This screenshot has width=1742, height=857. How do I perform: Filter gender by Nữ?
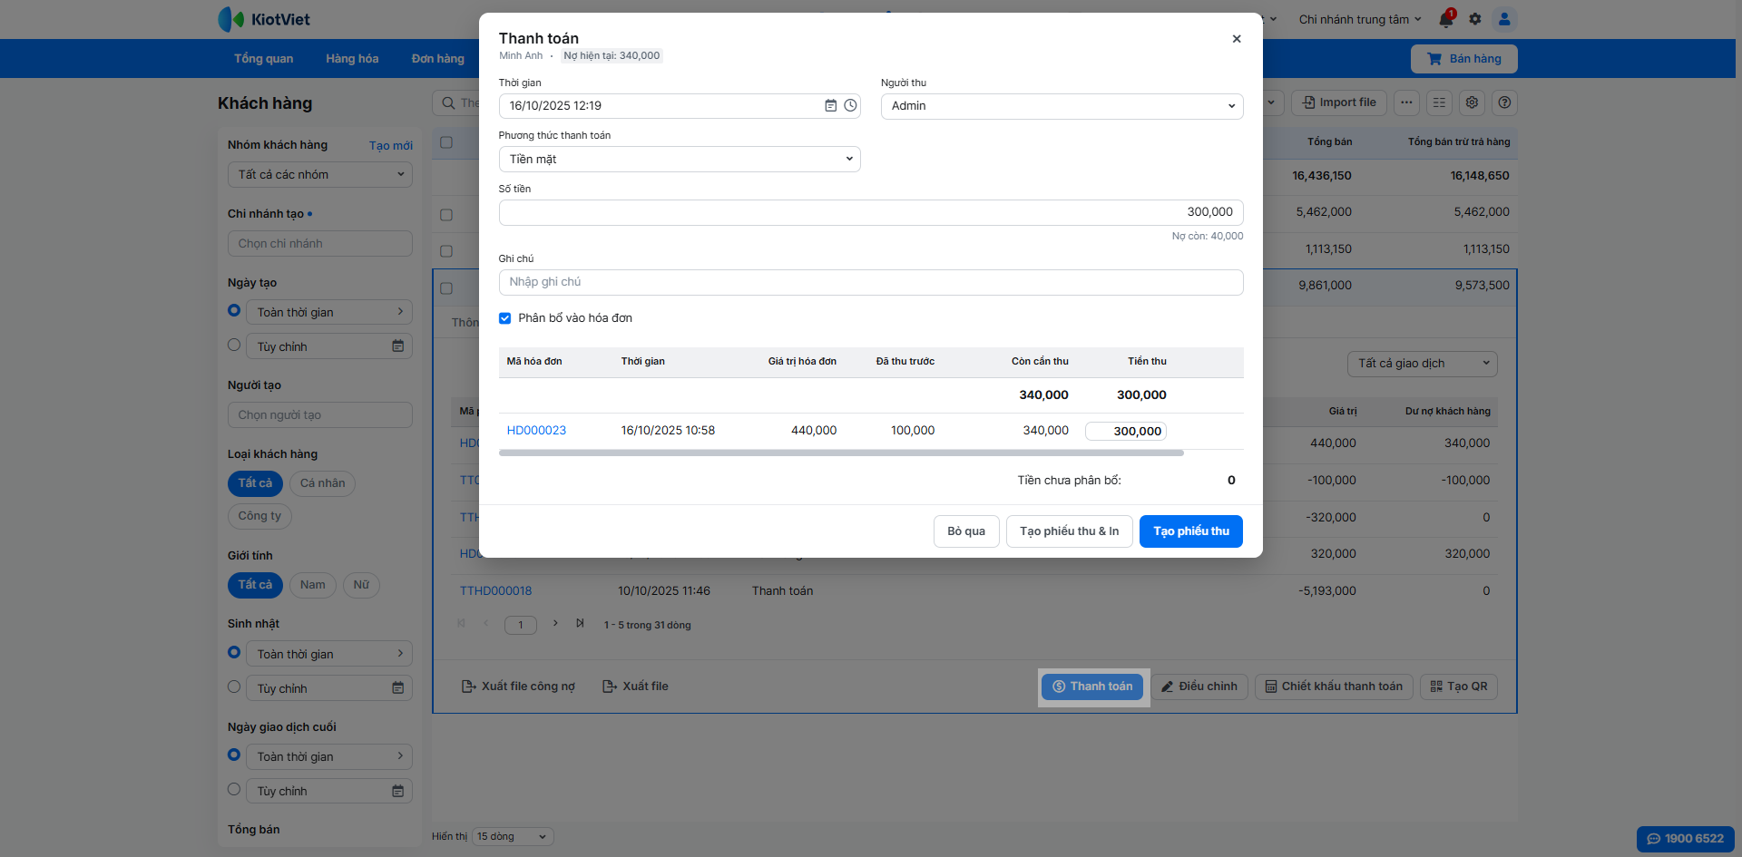pos(361,585)
